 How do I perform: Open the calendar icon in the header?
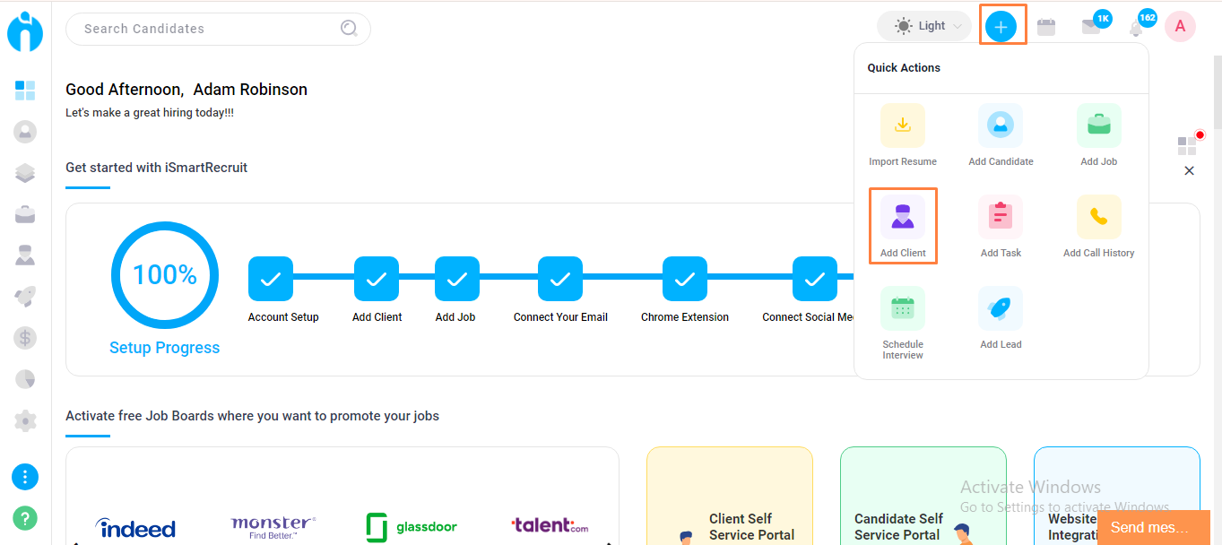(1046, 27)
